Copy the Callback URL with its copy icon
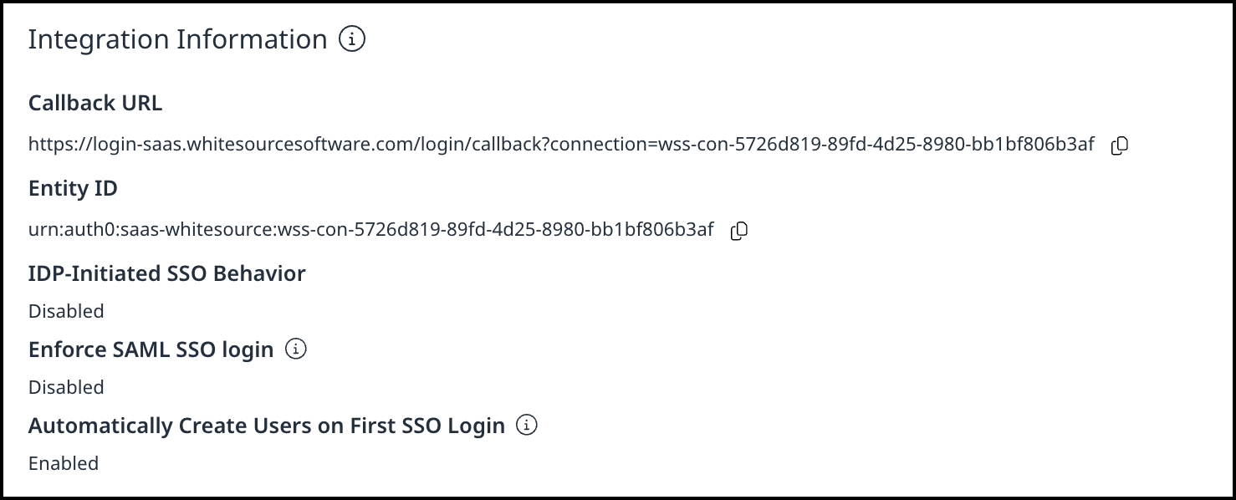 1119,145
